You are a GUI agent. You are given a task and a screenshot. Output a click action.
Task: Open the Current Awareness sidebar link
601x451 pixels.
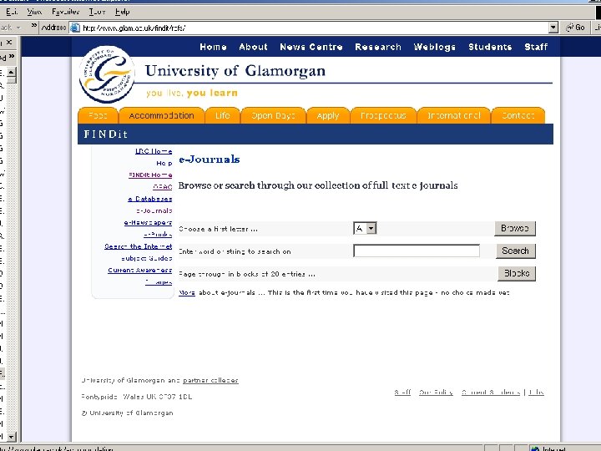click(x=140, y=270)
